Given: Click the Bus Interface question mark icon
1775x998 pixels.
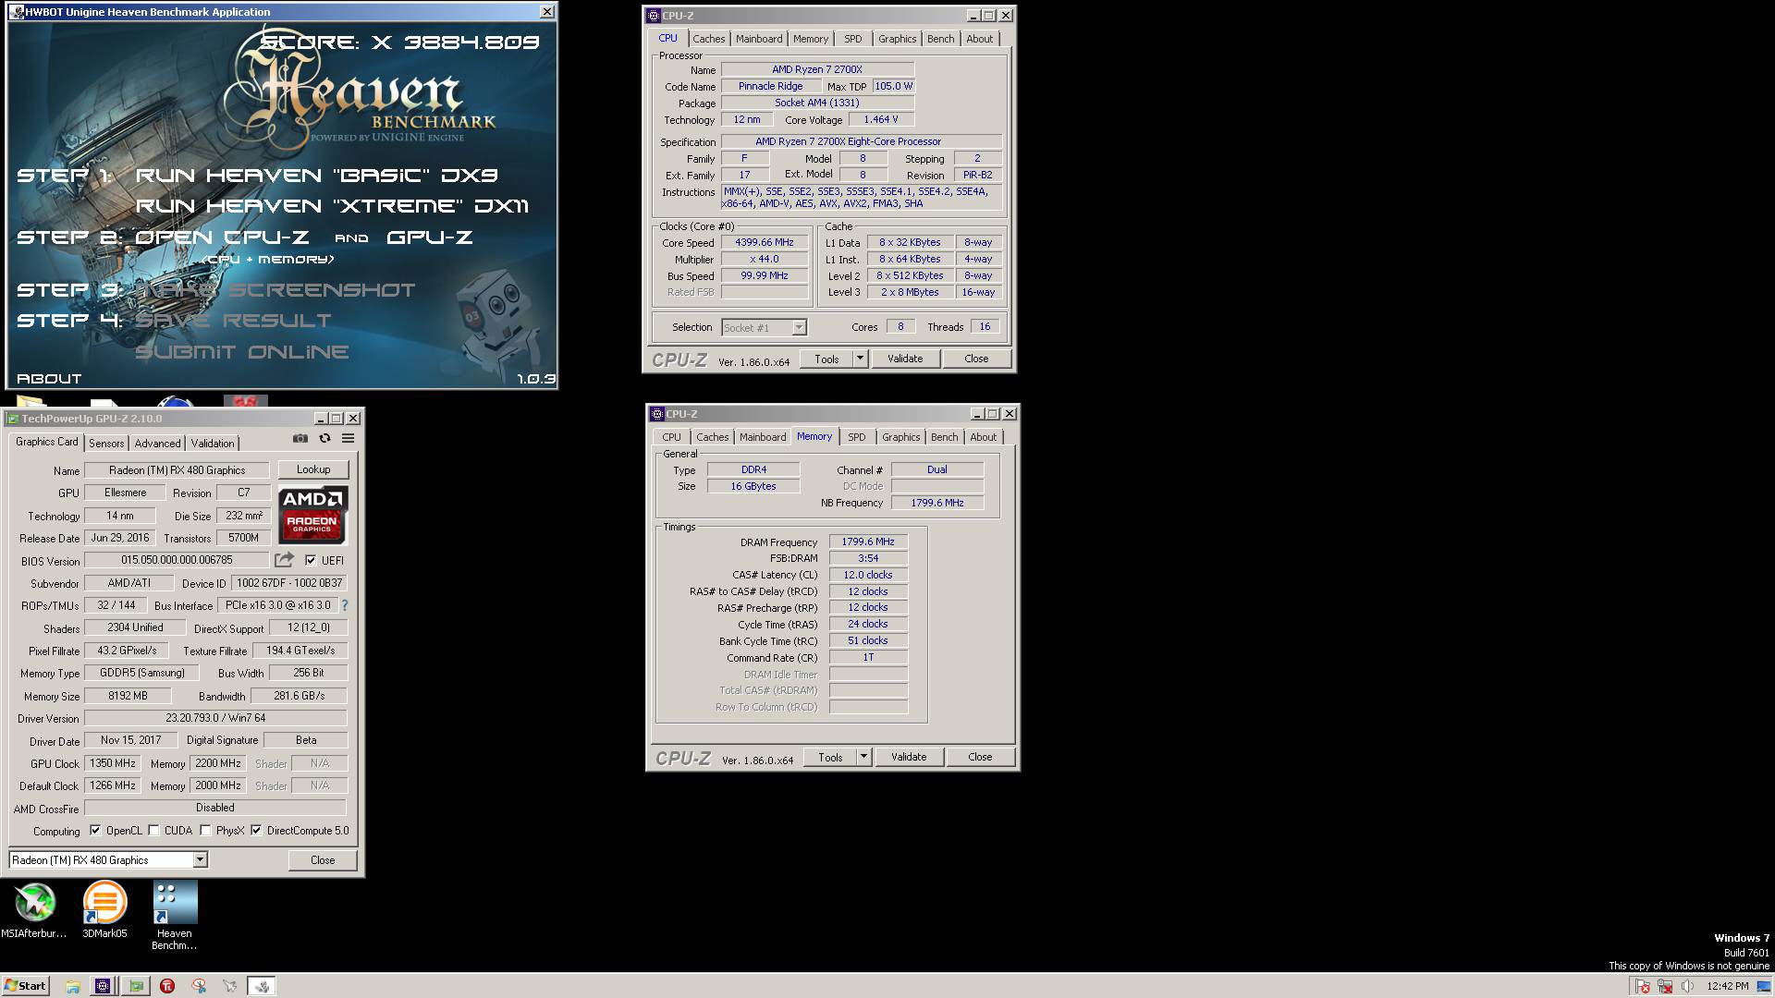Looking at the screenshot, I should click(345, 605).
